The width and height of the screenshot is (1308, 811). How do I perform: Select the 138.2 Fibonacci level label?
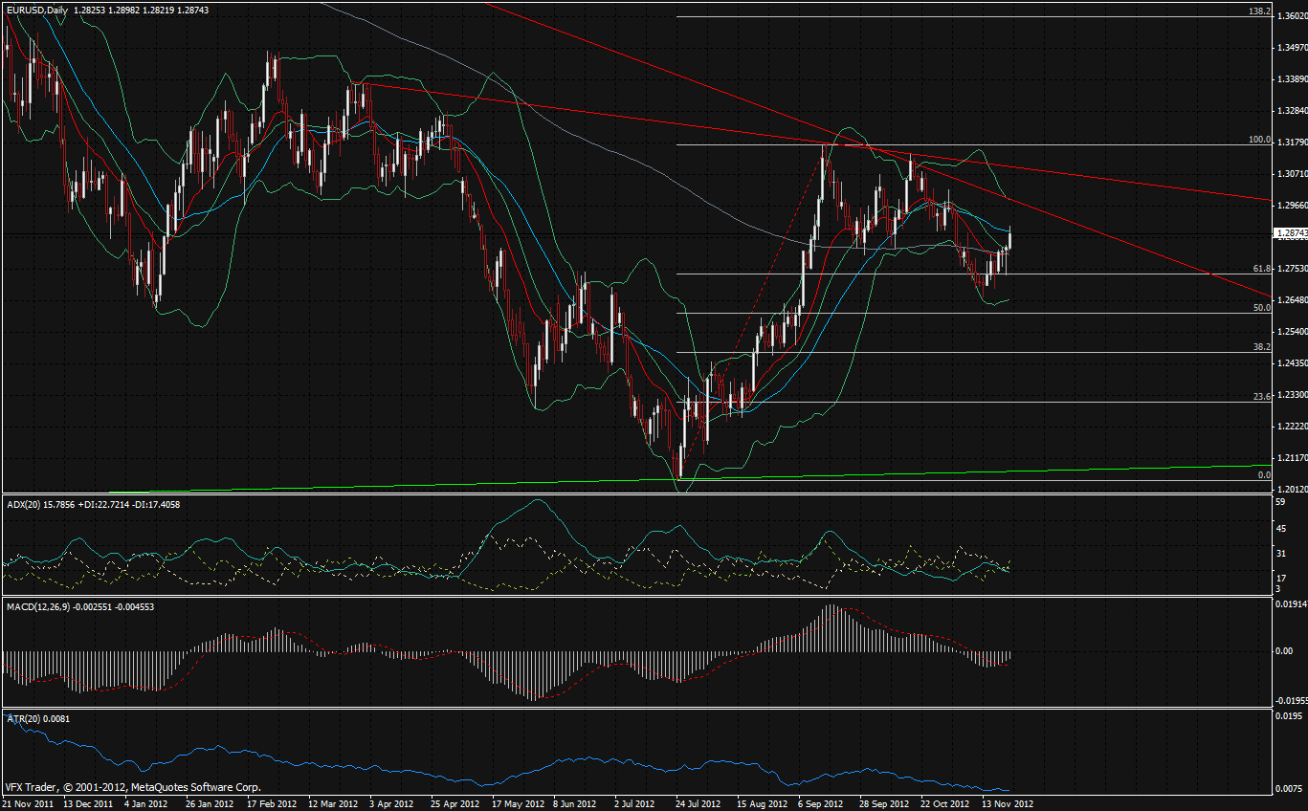pos(1258,11)
